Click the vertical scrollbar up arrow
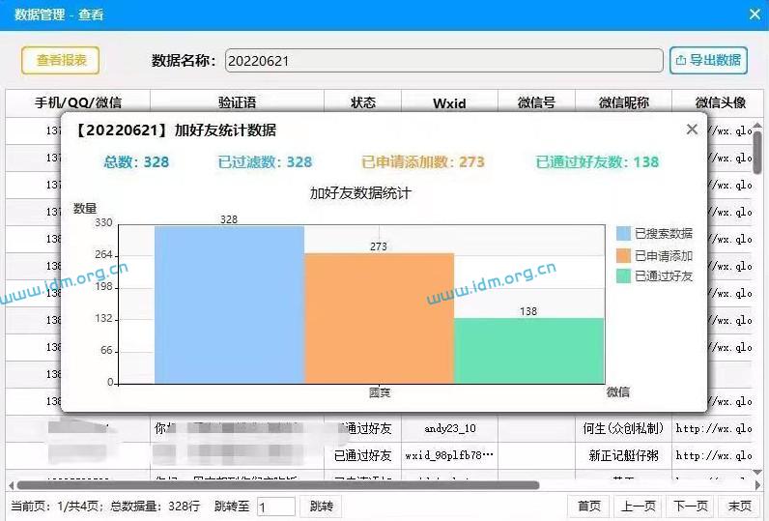The image size is (769, 521). click(757, 126)
